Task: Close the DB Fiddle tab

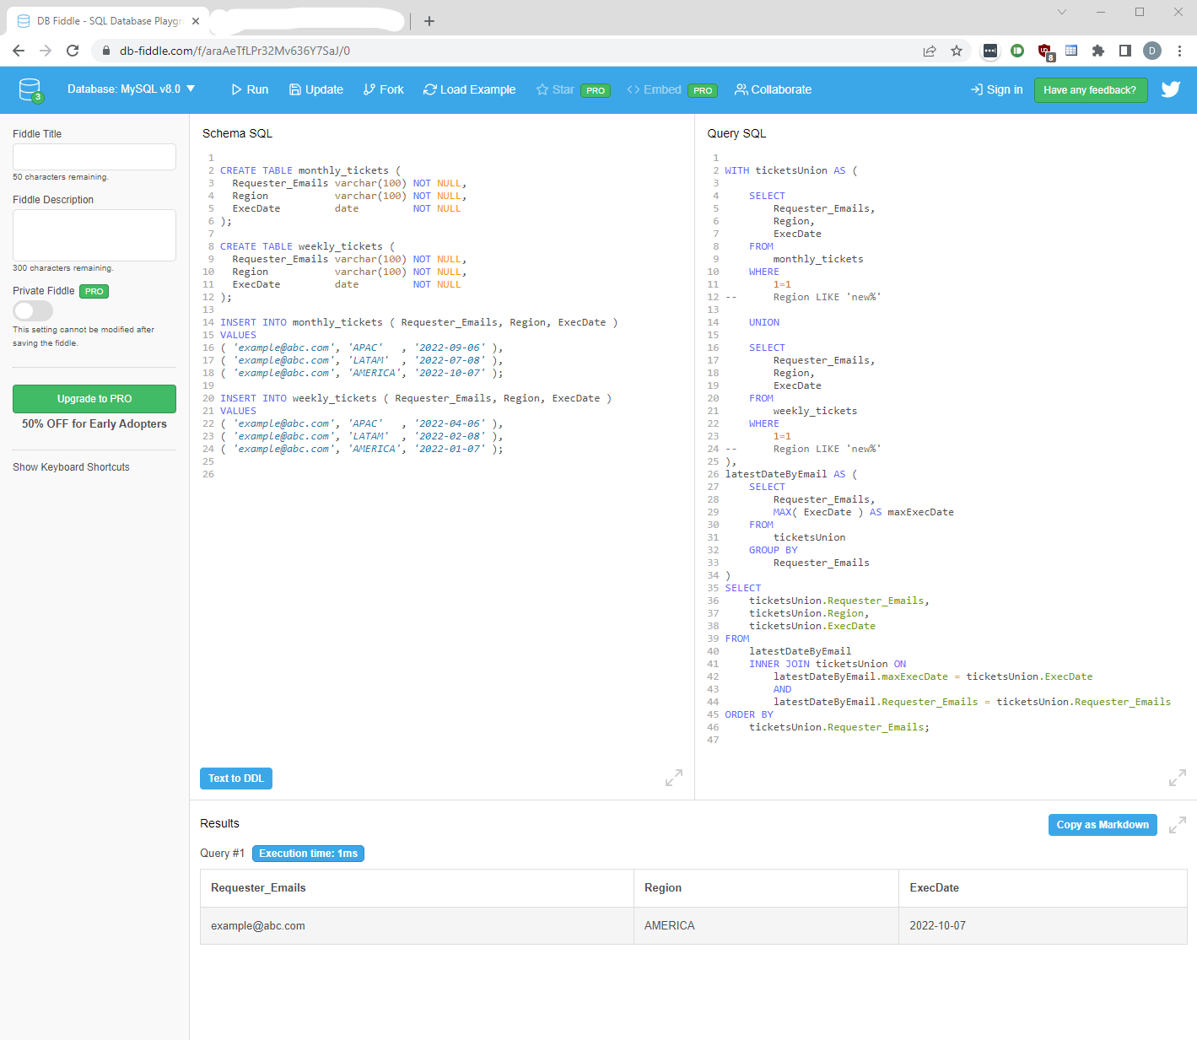Action: tap(196, 21)
